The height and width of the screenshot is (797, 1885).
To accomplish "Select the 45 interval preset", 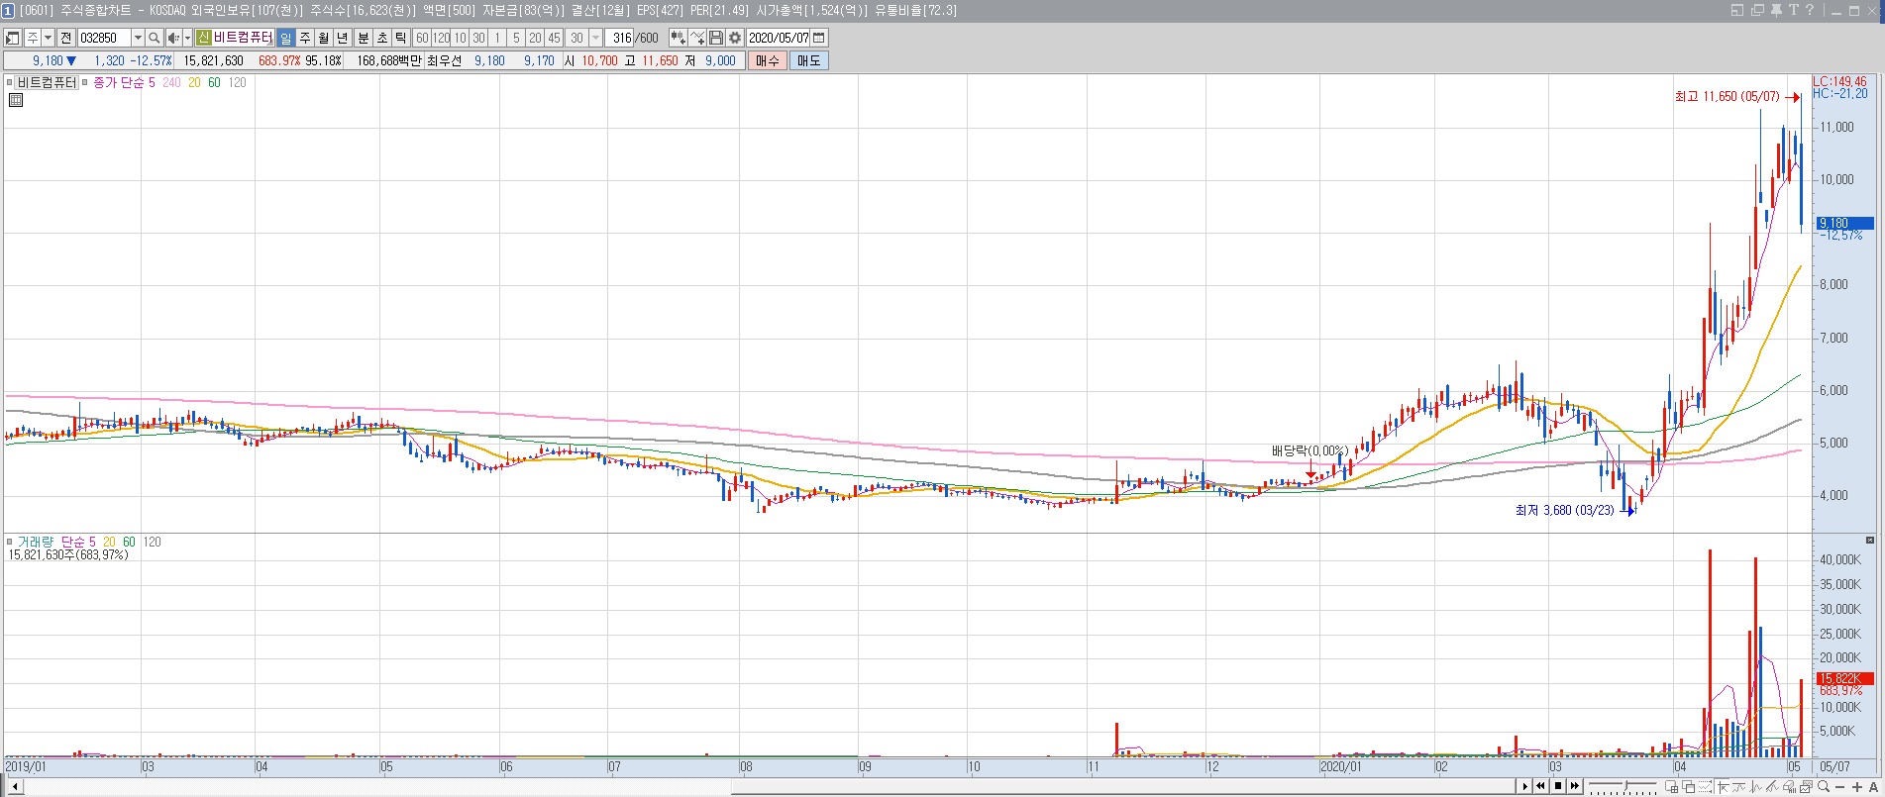I will tap(554, 38).
